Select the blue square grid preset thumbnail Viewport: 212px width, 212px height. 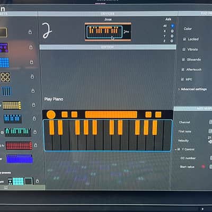coord(4,63)
